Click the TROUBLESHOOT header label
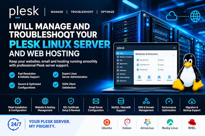This screenshot has height=136, width=205. [82, 12]
